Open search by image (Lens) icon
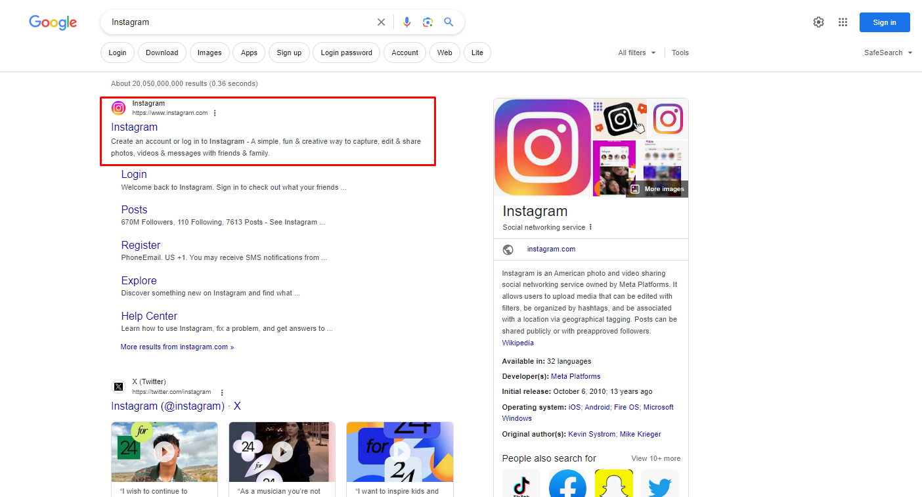The width and height of the screenshot is (922, 497). [428, 22]
